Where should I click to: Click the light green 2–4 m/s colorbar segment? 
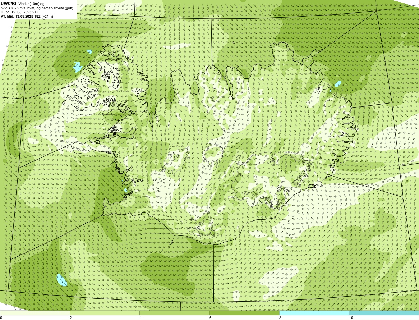click(x=105, y=313)
